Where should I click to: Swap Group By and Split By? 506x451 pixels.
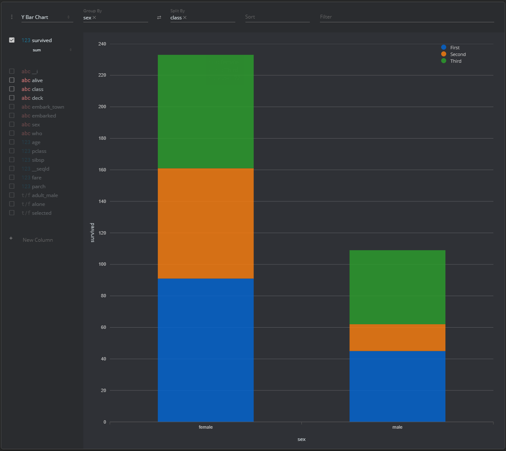point(159,17)
